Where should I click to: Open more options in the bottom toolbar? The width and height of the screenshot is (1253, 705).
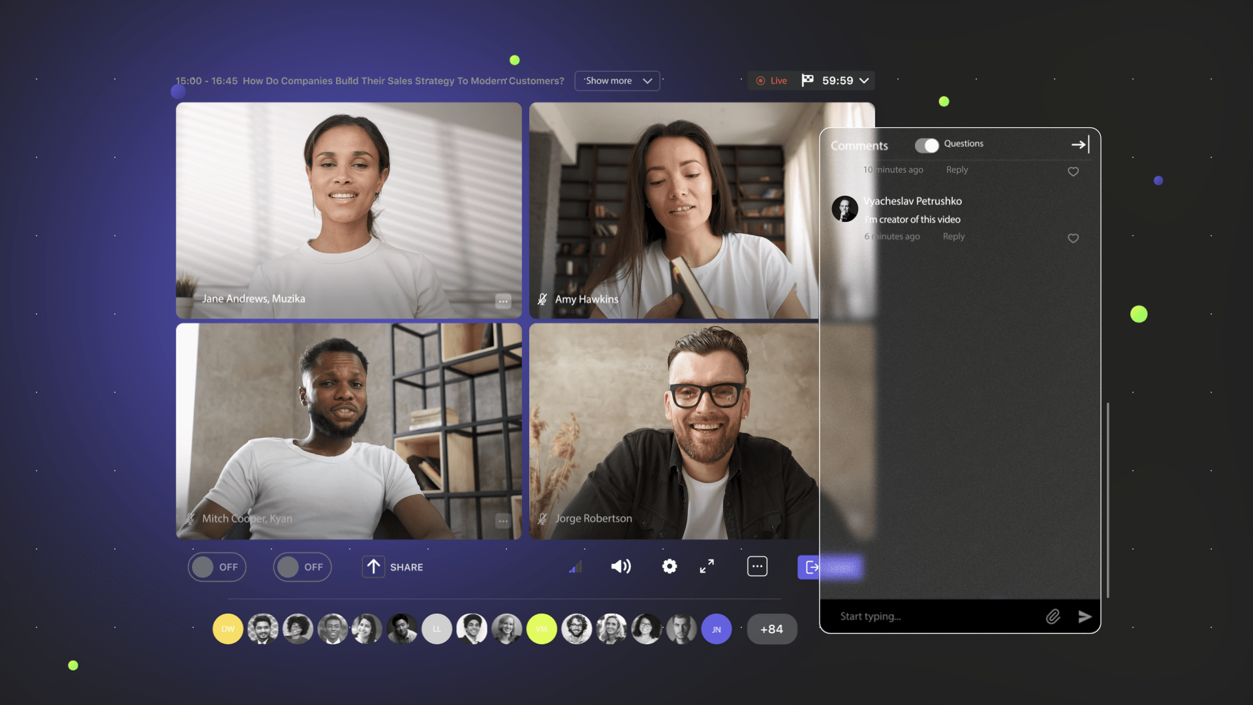[757, 567]
